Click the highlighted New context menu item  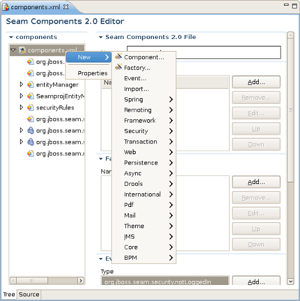[x=89, y=57]
